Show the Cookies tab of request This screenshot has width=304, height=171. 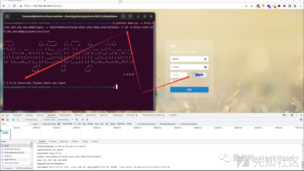click(95, 141)
